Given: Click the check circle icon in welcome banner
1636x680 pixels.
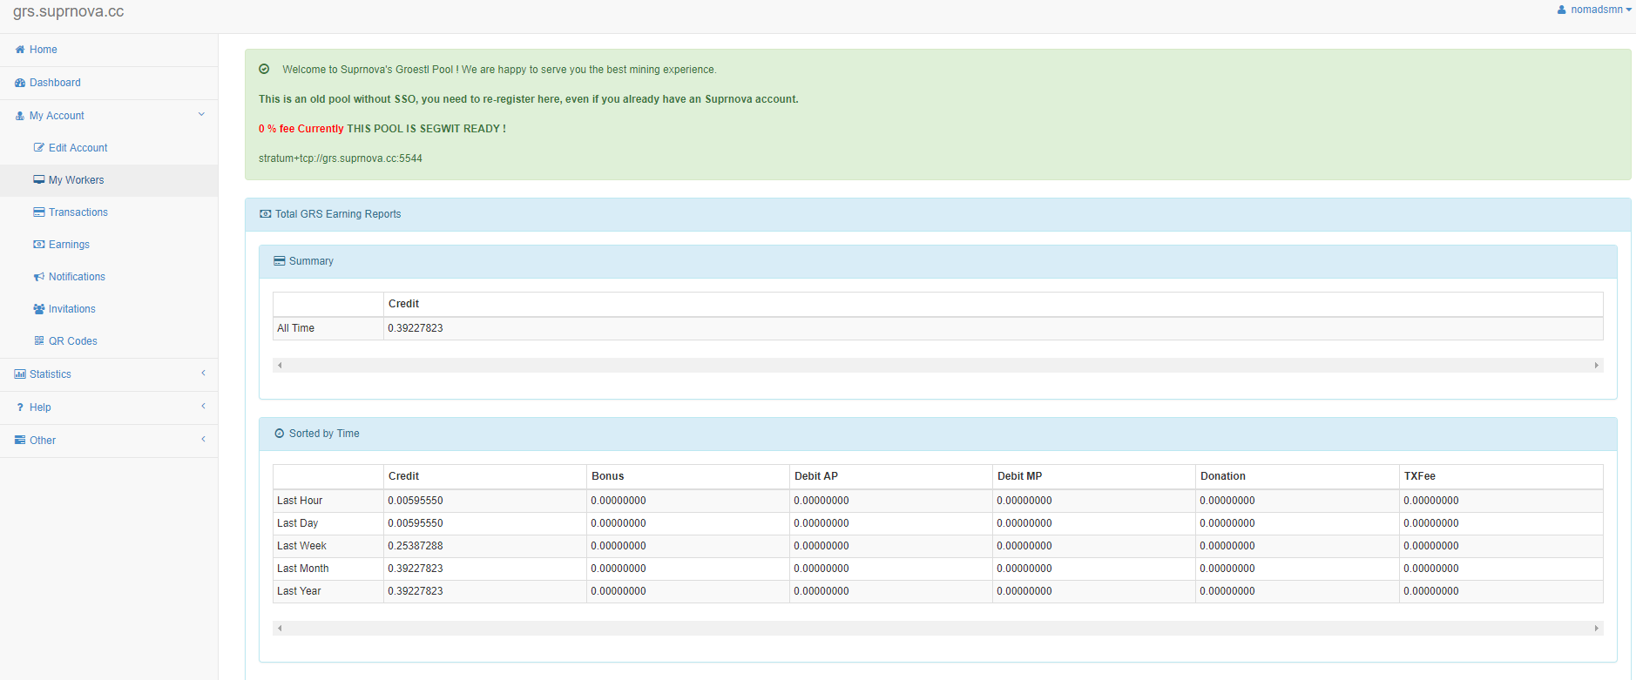Looking at the screenshot, I should (264, 69).
